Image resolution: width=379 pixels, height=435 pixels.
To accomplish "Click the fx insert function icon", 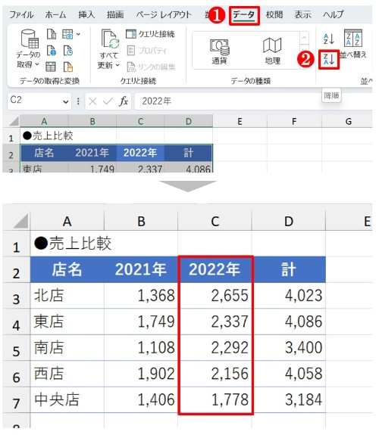I will [124, 101].
